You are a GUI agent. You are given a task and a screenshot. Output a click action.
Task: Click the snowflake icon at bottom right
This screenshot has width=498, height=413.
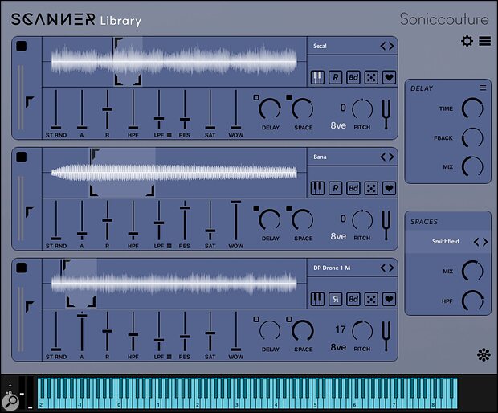(484, 355)
